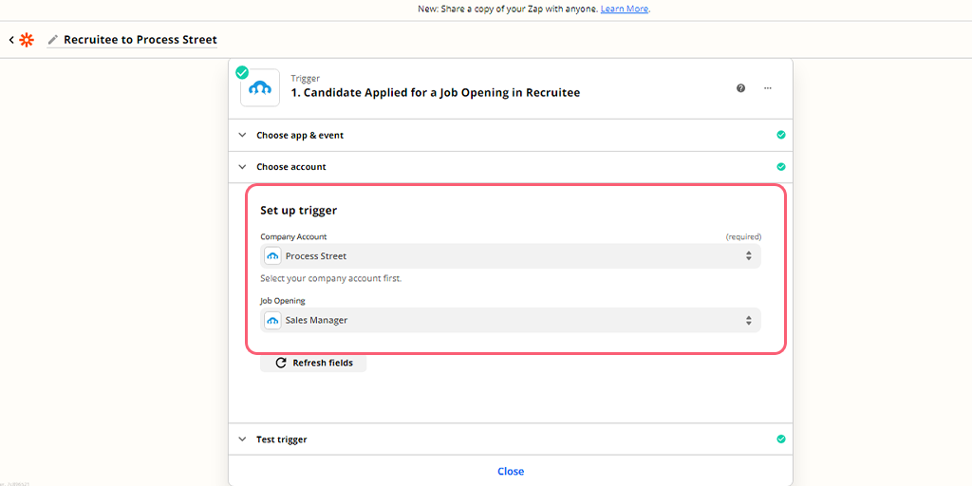Click the Set up trigger heading
The image size is (972, 486).
(x=299, y=211)
